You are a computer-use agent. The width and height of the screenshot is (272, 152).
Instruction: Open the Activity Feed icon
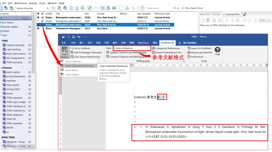click(133, 8)
